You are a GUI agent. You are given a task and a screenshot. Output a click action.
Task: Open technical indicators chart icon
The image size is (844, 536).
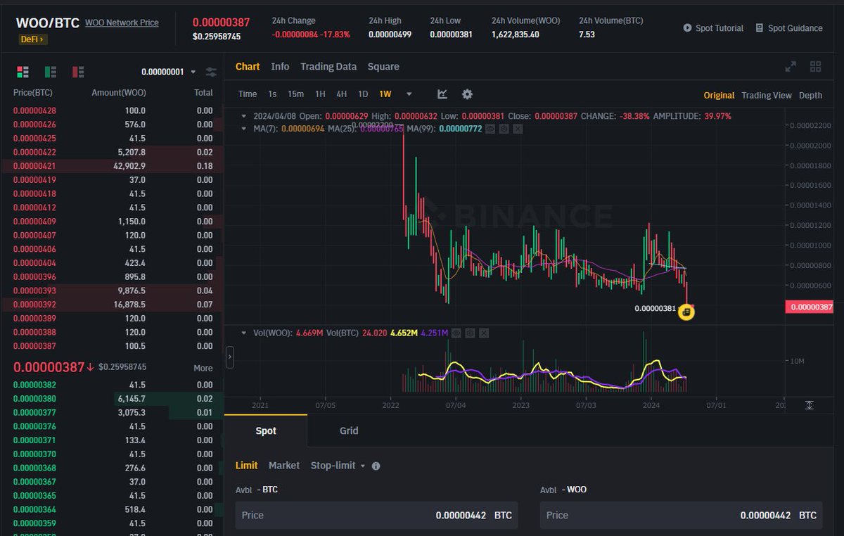coord(442,94)
